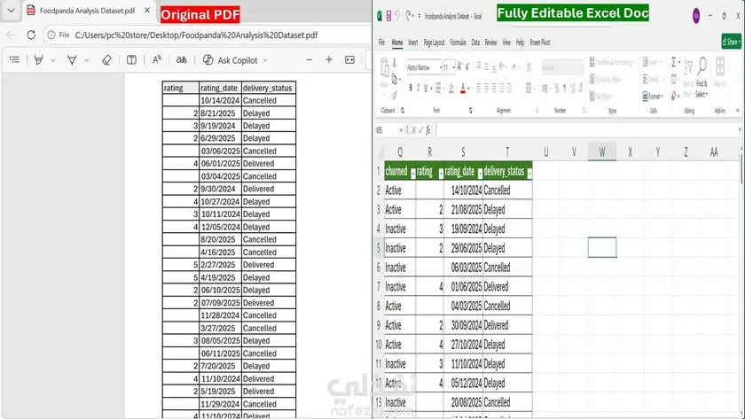Open the Power Pivot ribbon tab
Image resolution: width=745 pixels, height=419 pixels.
click(540, 43)
